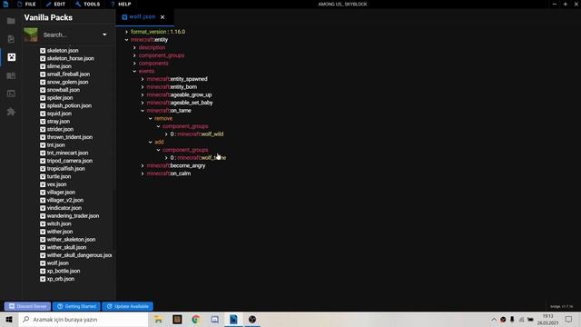
Task: Open the project explorer folder icon in sidebar
Action: pos(11,21)
